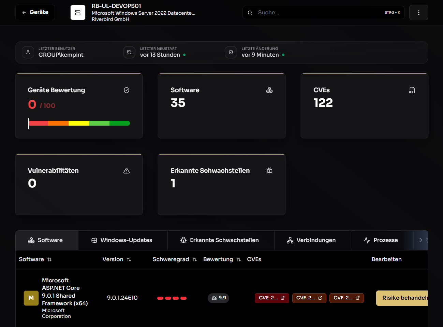This screenshot has width=443, height=327.
Task: Open the CVEs summary card showing 122
Action: 364,106
